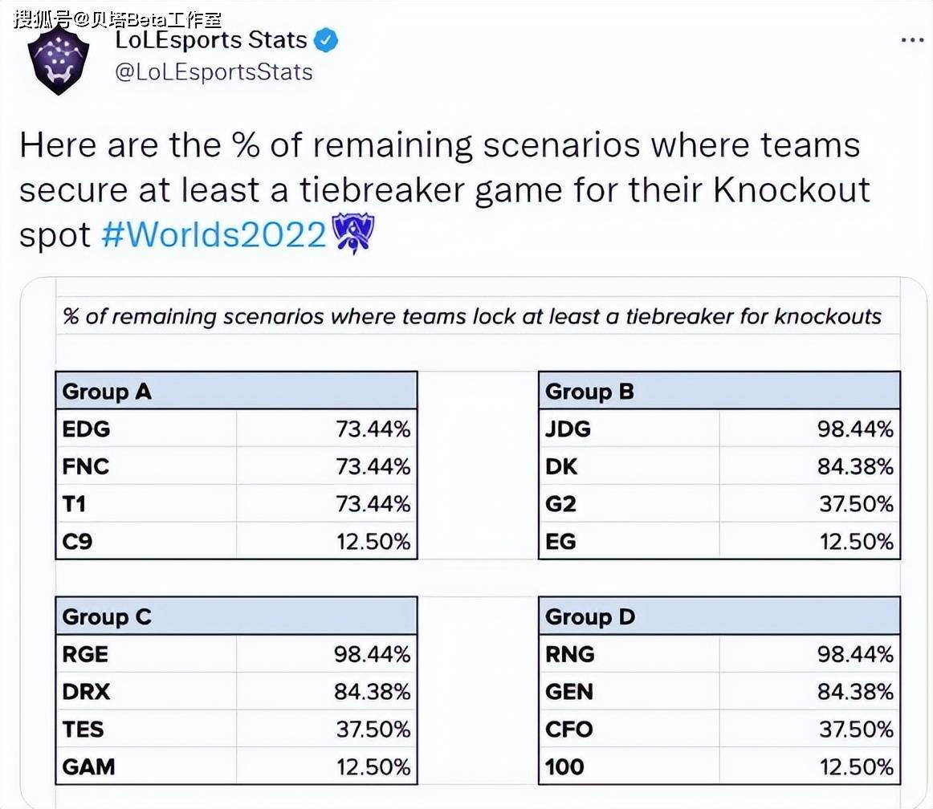Screen dimensions: 933x809
Task: Click the Group B table header
Action: click(x=719, y=391)
